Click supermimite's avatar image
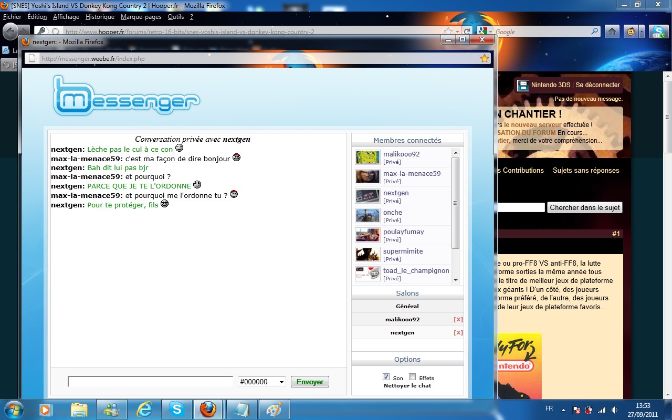This screenshot has width=672, height=420. click(x=367, y=255)
